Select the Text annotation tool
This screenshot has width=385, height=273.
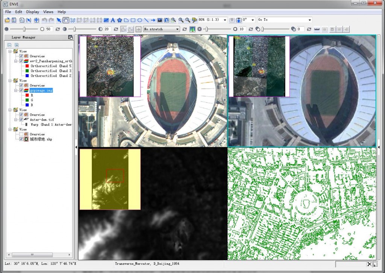(x=113, y=20)
